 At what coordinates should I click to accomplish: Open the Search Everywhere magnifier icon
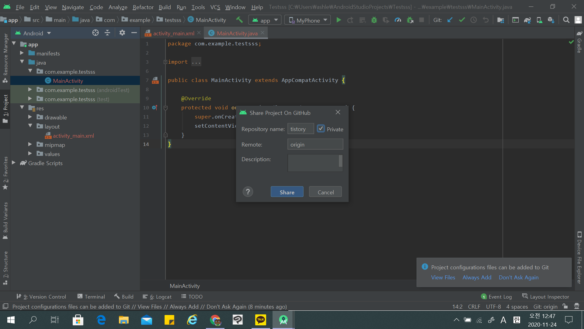coord(566,20)
